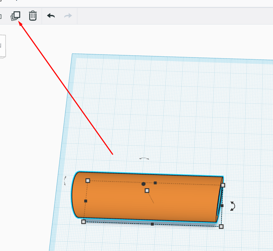Click the top-right white corner resize handle

(x=223, y=185)
